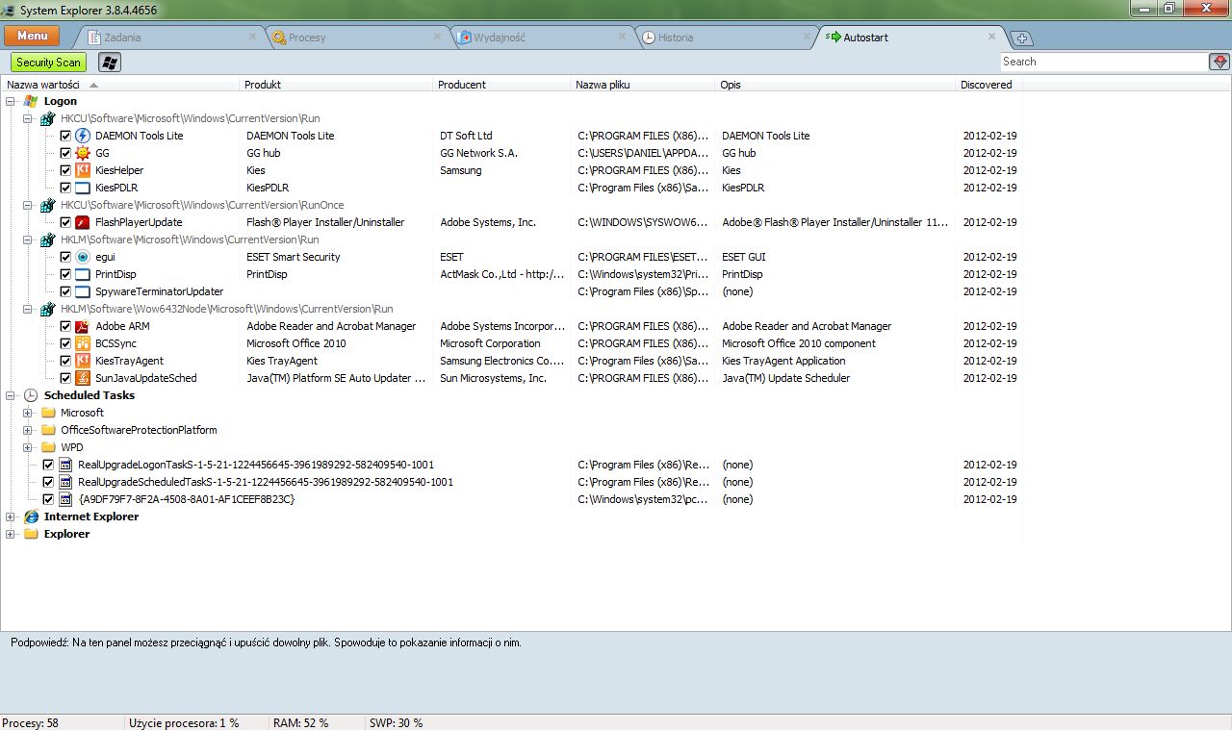Collapse the Logon tree node
This screenshot has height=731, width=1232.
pos(11,101)
